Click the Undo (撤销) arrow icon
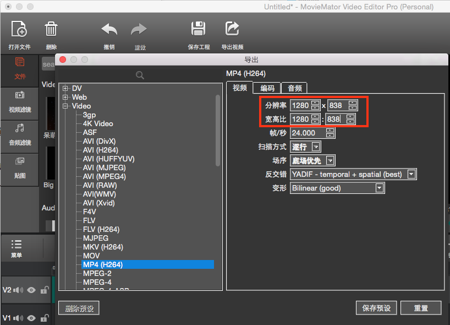 click(x=109, y=29)
